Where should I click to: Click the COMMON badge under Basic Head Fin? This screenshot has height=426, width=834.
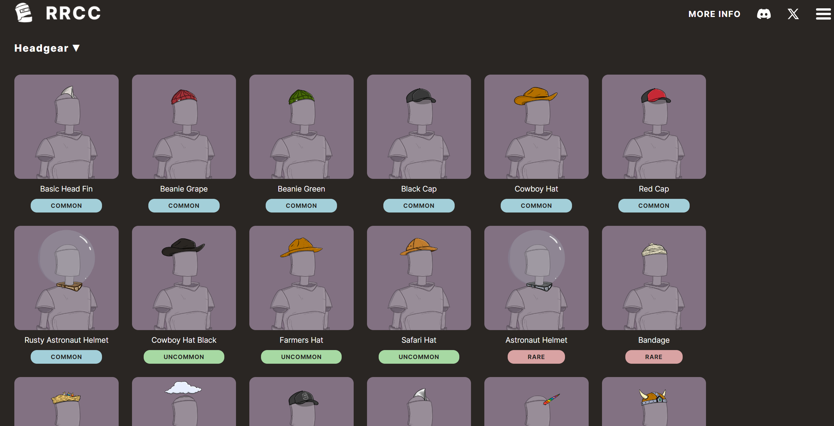(66, 206)
